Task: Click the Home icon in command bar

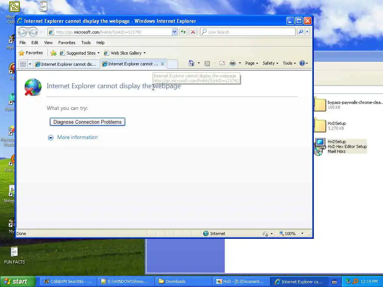Action: (191, 63)
